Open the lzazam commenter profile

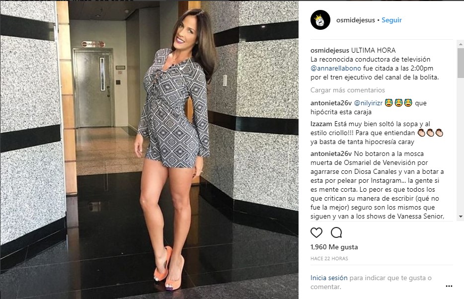click(321, 124)
